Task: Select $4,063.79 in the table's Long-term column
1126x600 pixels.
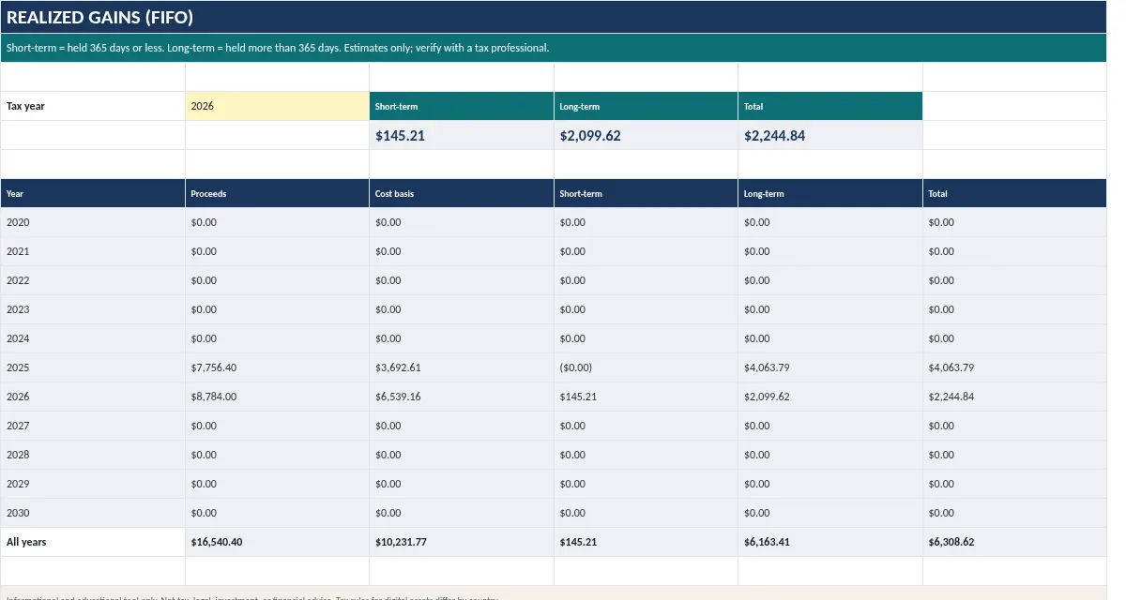Action: coord(830,367)
